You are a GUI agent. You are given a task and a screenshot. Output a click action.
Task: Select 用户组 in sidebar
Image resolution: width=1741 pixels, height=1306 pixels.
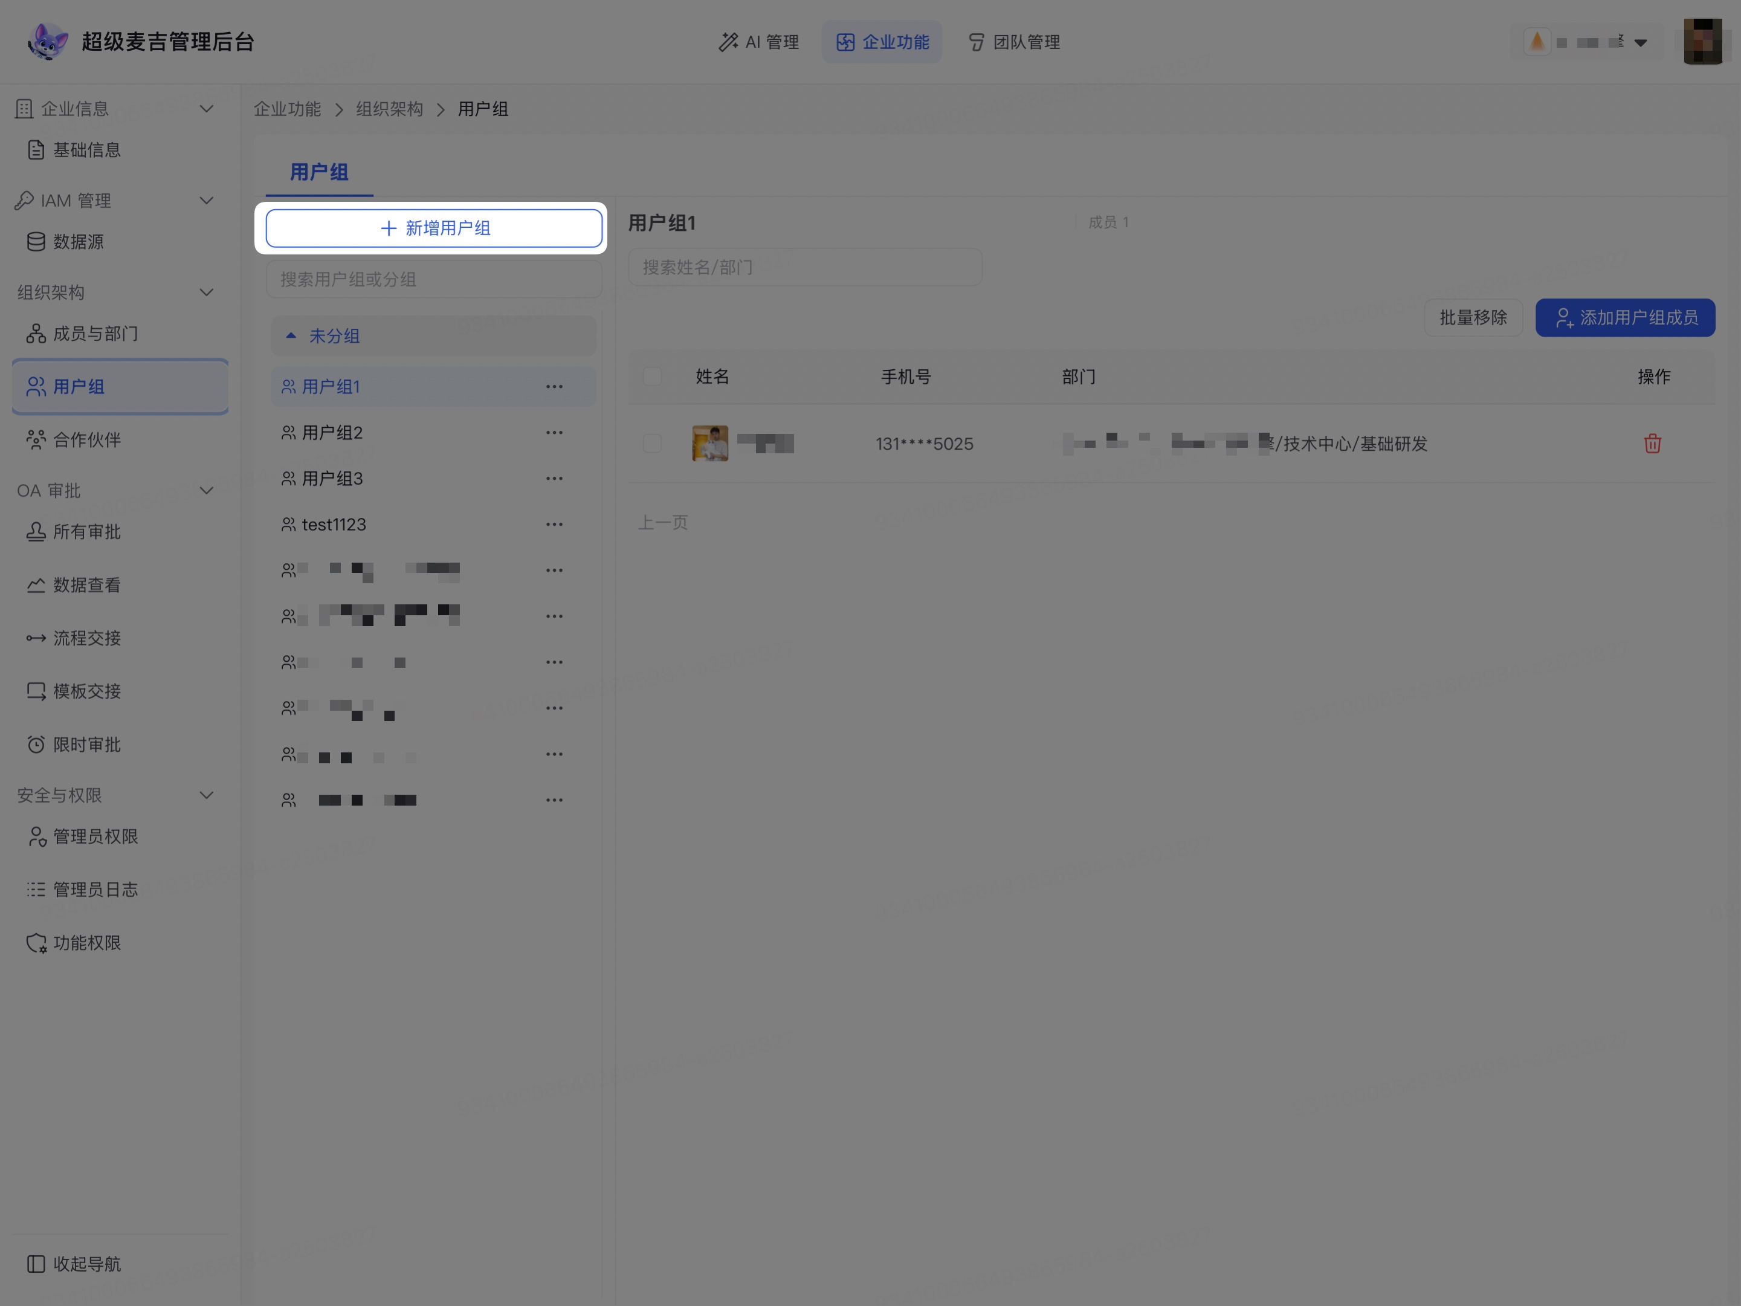120,387
